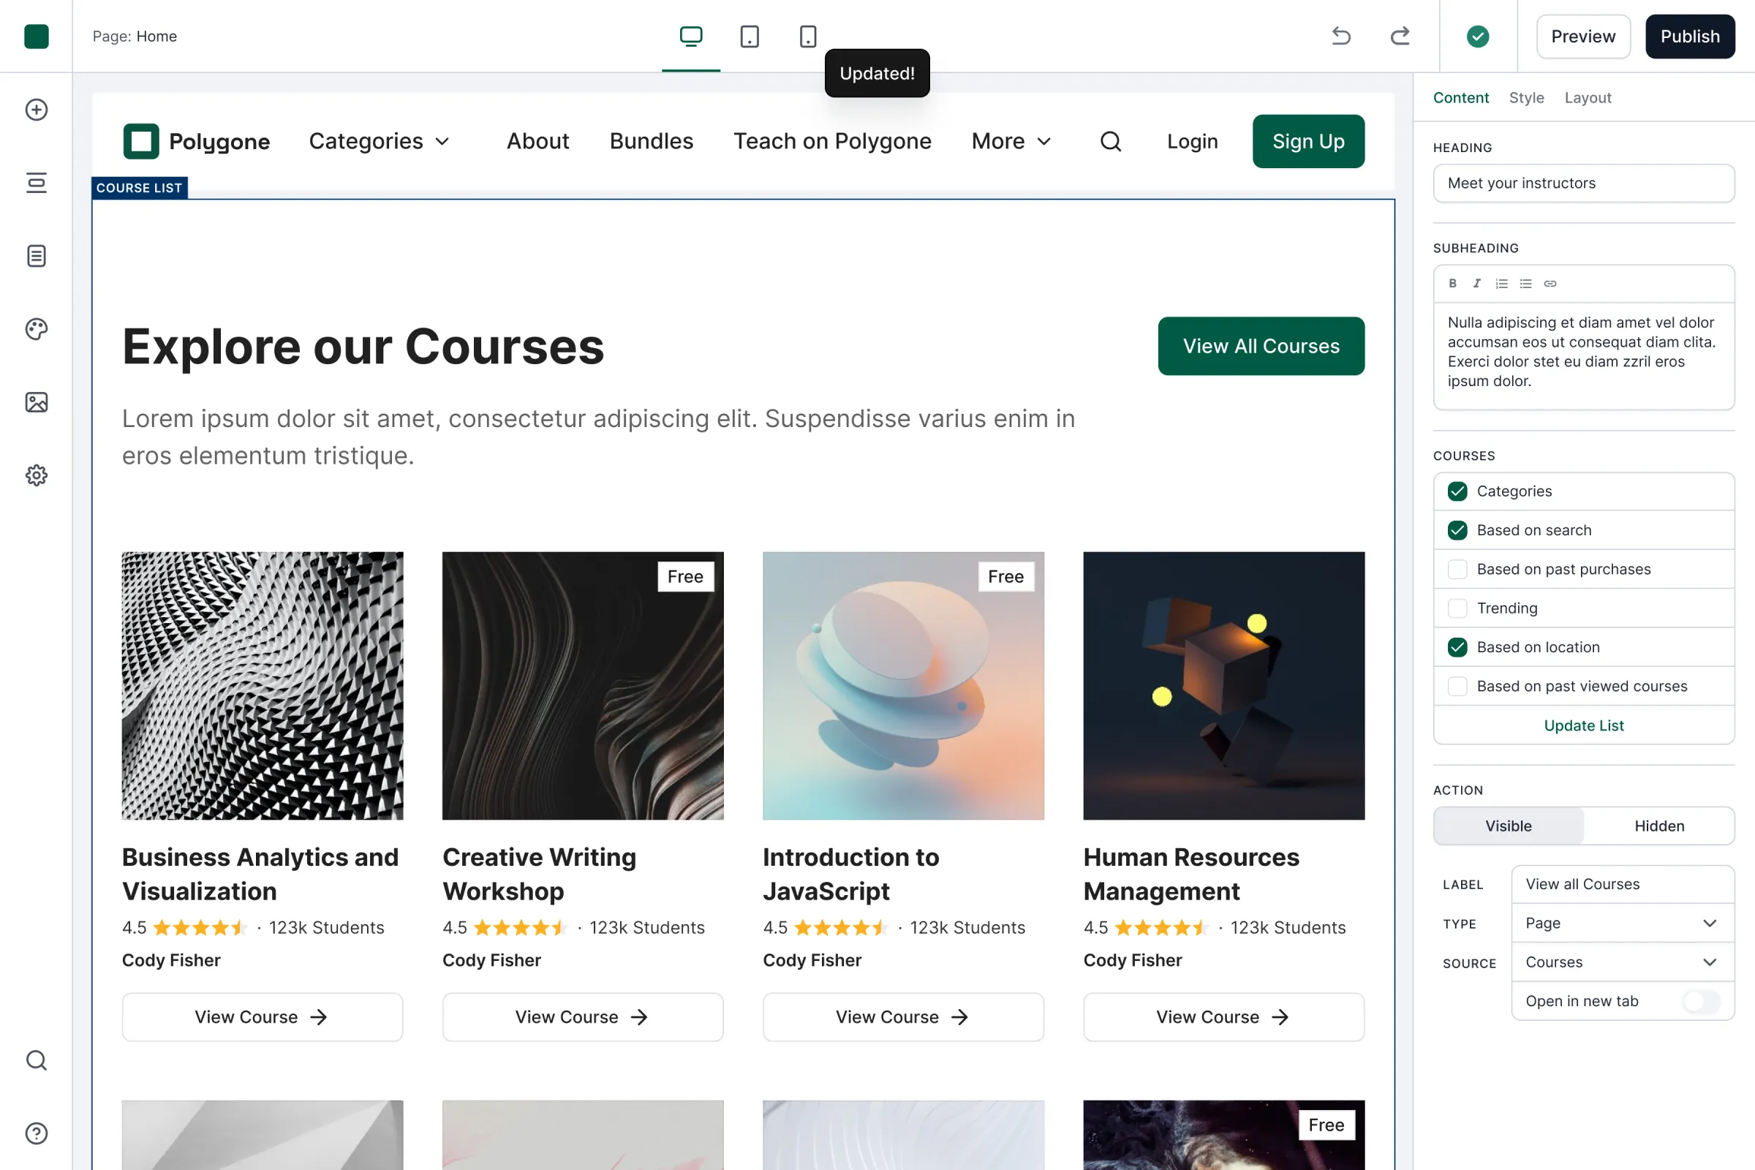Open the Source dropdown showing Courses
This screenshot has width=1755, height=1170.
[1622, 962]
